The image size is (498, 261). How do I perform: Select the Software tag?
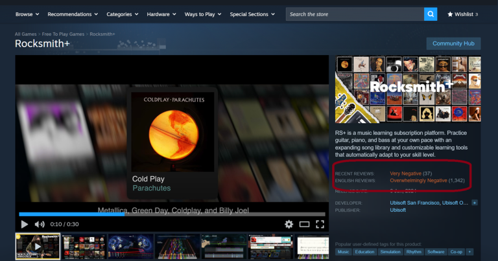point(436,252)
